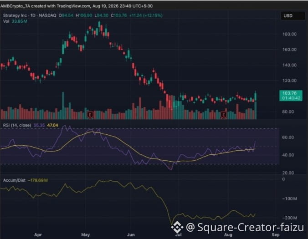The height and width of the screenshot is (239, 308).
Task: Open the RSI (14, close) indicator legend
Action: [x=17, y=125]
